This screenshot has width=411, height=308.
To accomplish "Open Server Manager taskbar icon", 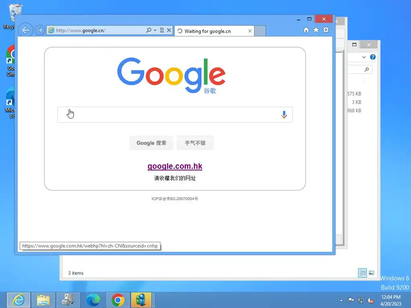I will pos(68,300).
